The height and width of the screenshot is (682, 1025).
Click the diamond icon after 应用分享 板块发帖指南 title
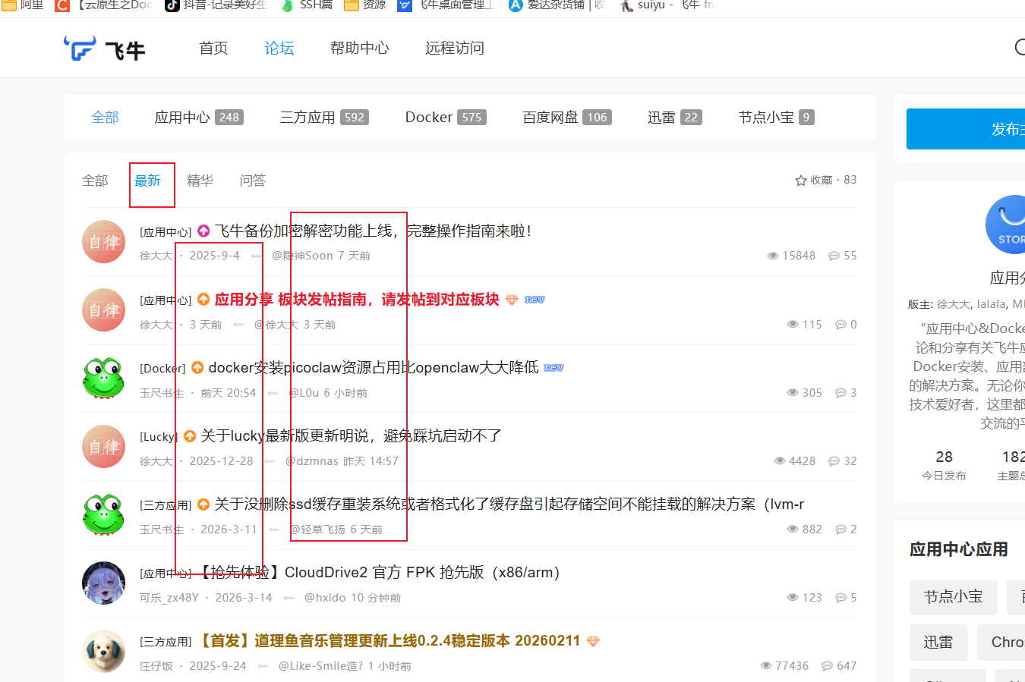[512, 300]
